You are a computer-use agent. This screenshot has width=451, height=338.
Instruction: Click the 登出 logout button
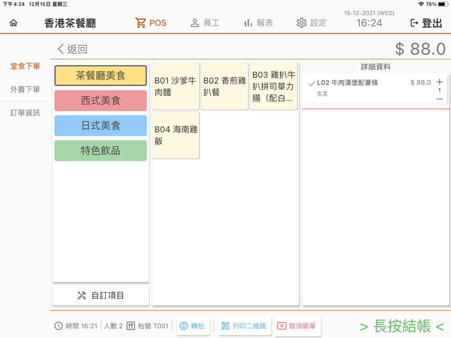click(x=426, y=23)
